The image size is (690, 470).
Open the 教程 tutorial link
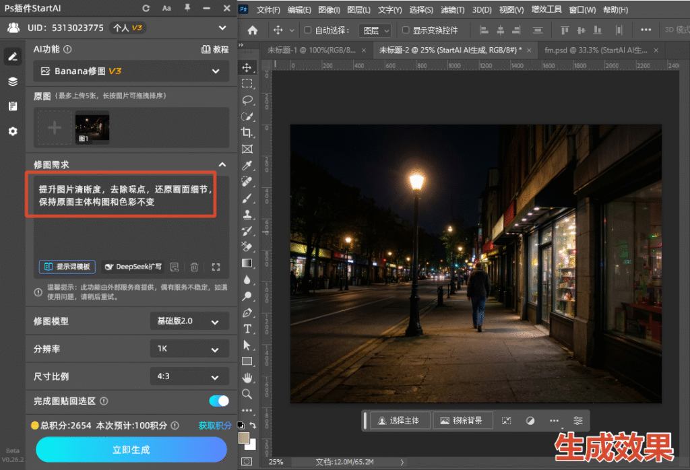click(215, 49)
